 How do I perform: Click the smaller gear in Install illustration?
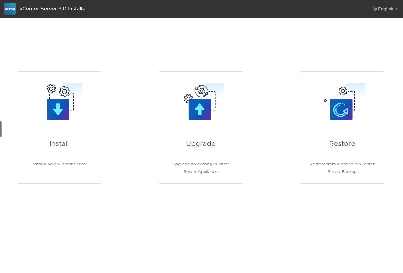51,88
